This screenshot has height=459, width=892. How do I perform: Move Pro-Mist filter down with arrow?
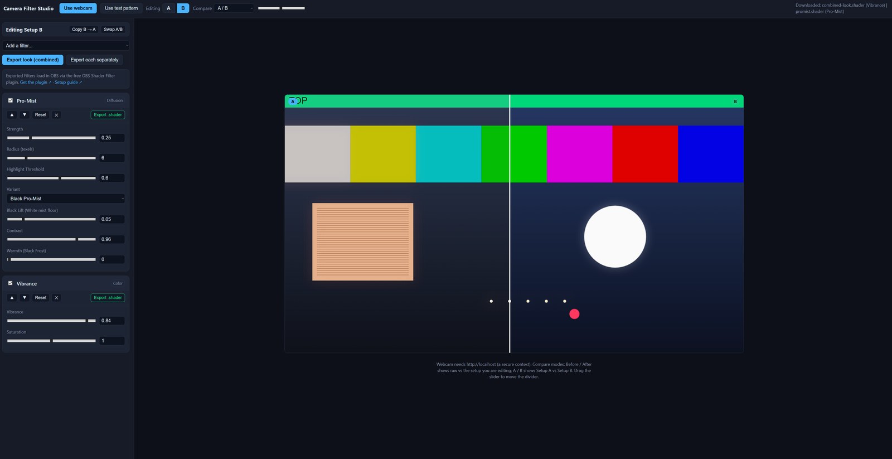pyautogui.click(x=25, y=115)
